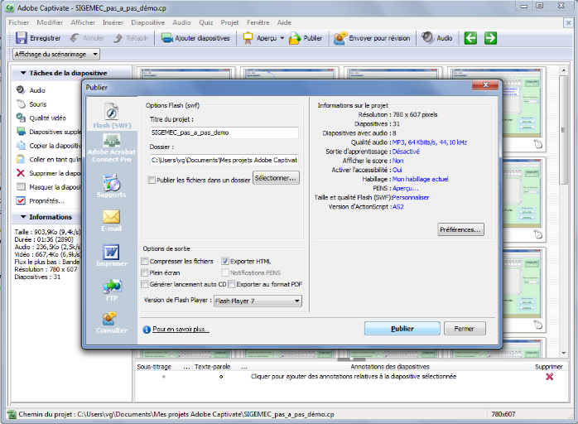
Task: Click the Publier toolbar icon
Action: (x=295, y=38)
